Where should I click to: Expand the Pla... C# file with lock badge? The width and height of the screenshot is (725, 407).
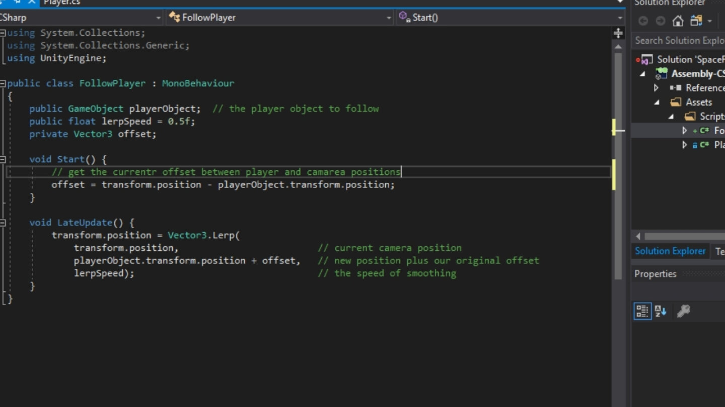(x=684, y=145)
